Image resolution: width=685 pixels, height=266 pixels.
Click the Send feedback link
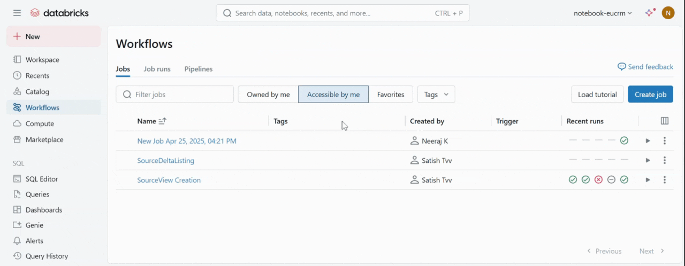click(x=645, y=67)
